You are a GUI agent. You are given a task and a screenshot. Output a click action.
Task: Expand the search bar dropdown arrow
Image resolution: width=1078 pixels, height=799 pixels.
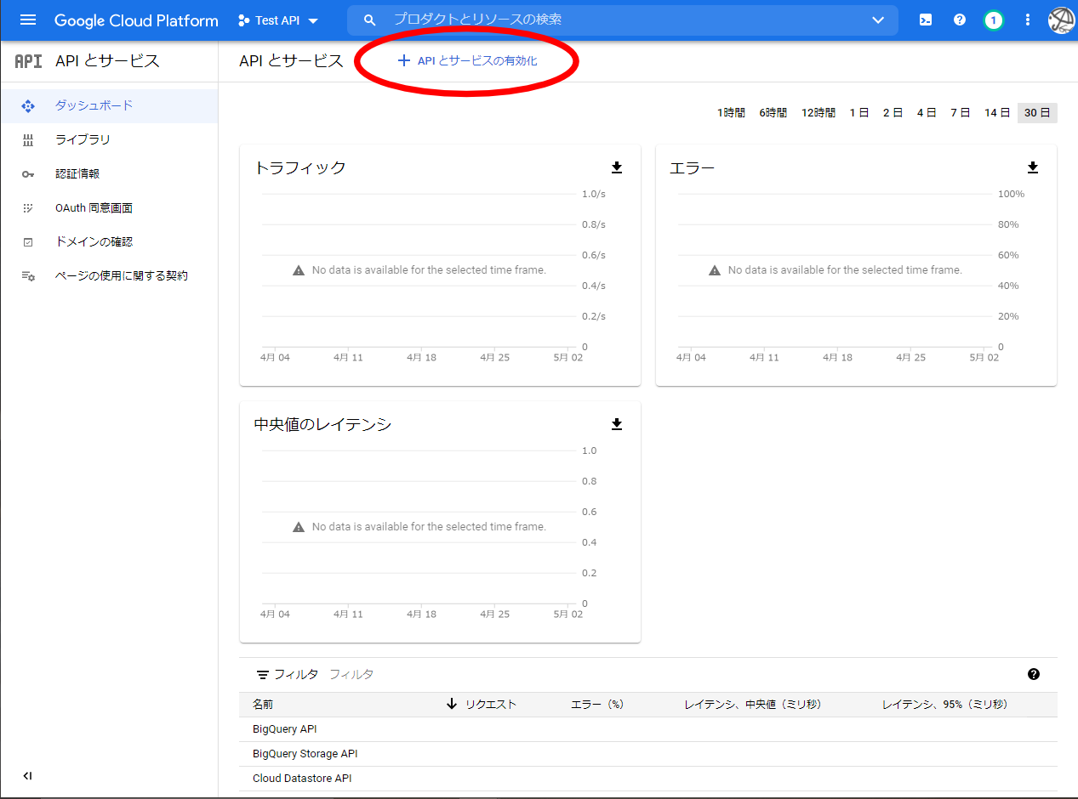(878, 20)
